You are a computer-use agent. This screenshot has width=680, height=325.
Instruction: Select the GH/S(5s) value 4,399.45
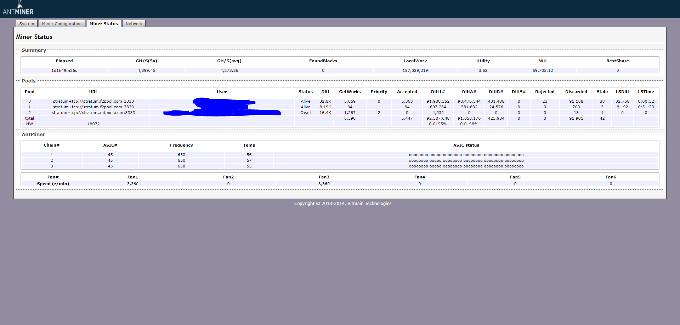(146, 70)
